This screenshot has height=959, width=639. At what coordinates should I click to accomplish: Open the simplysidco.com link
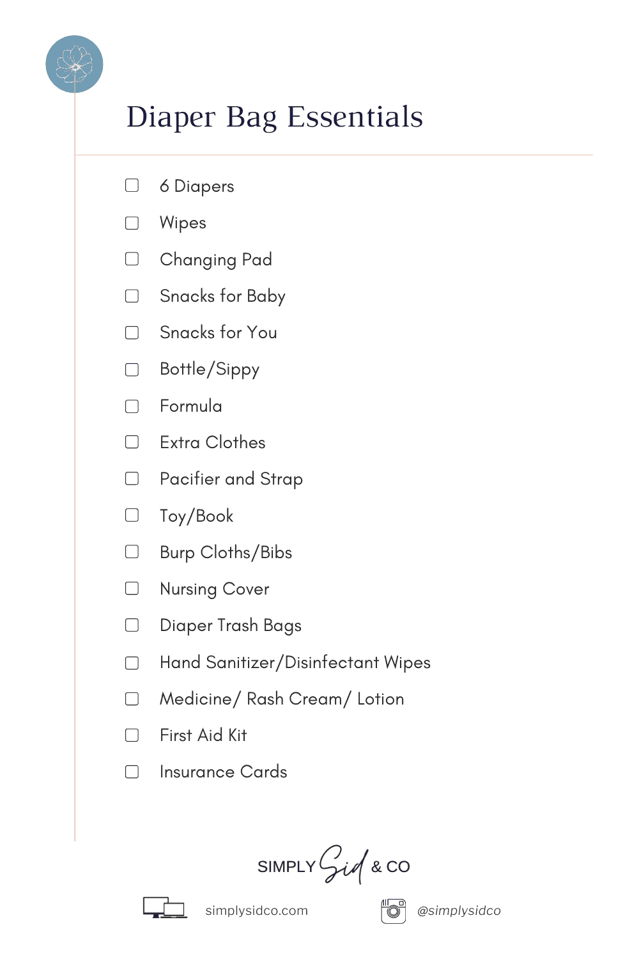point(256,910)
